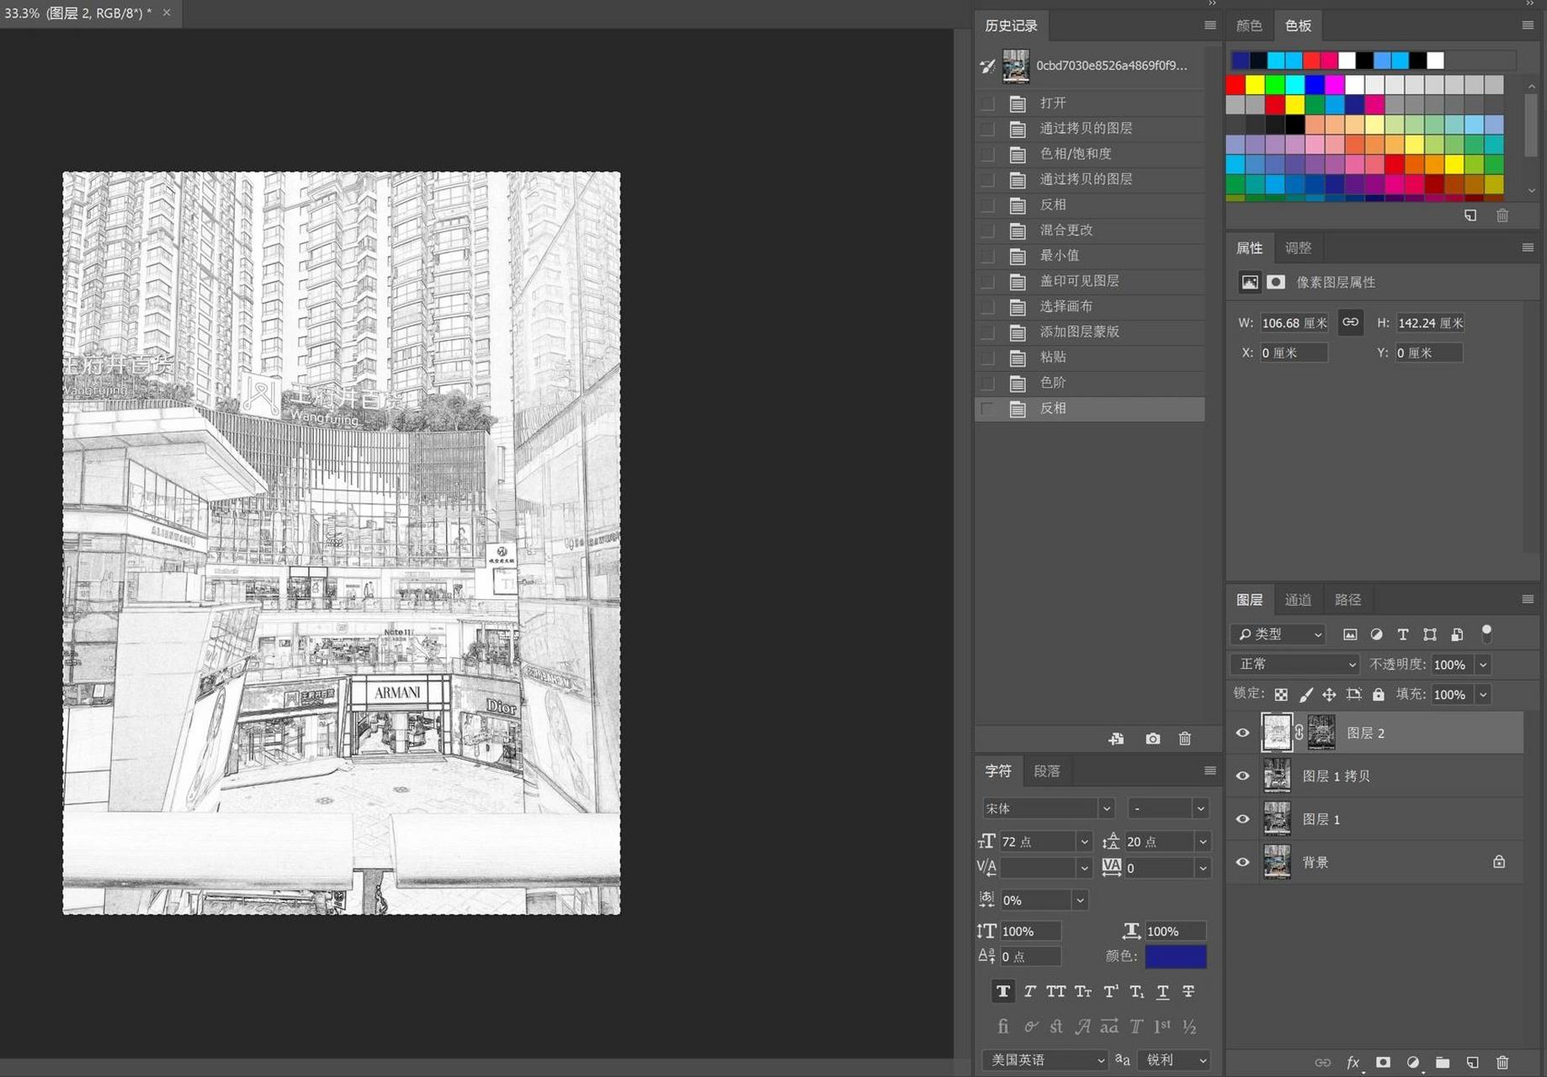Select history state 色阶
Screen dimensions: 1547x1077
pos(1090,383)
